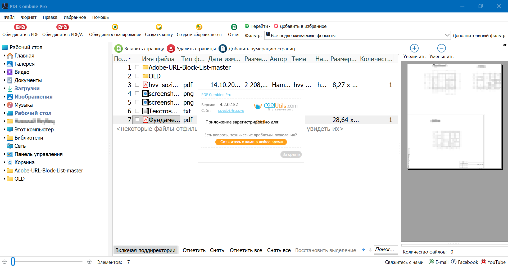The image size is (508, 267).
Task: Open the coolutils.com link
Action: point(231,110)
